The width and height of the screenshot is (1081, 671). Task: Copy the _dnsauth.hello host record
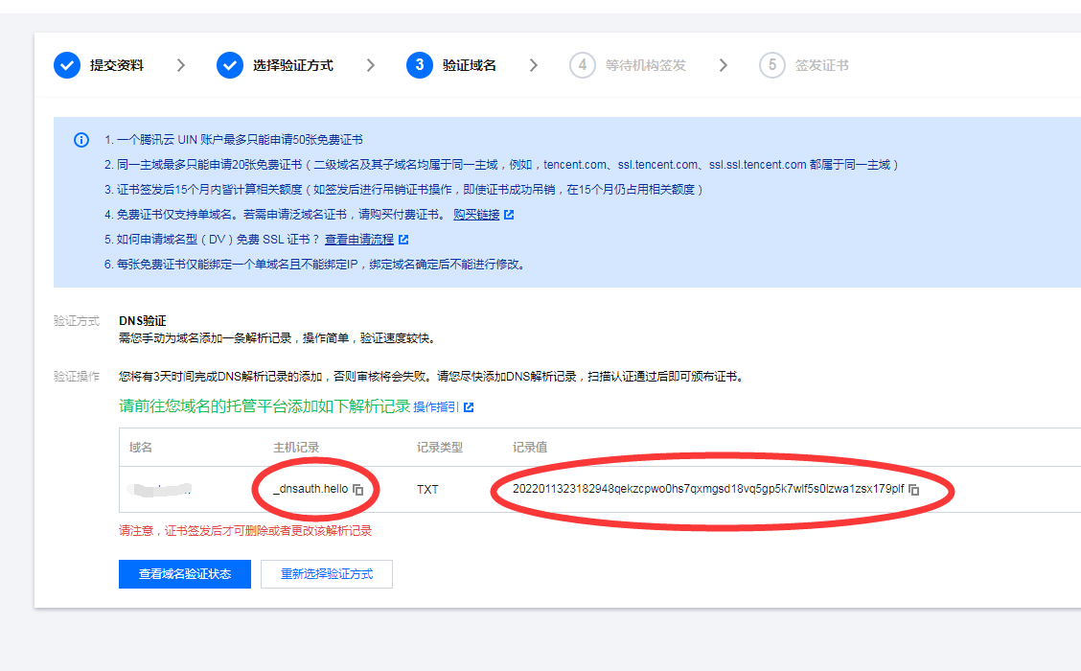click(x=358, y=490)
